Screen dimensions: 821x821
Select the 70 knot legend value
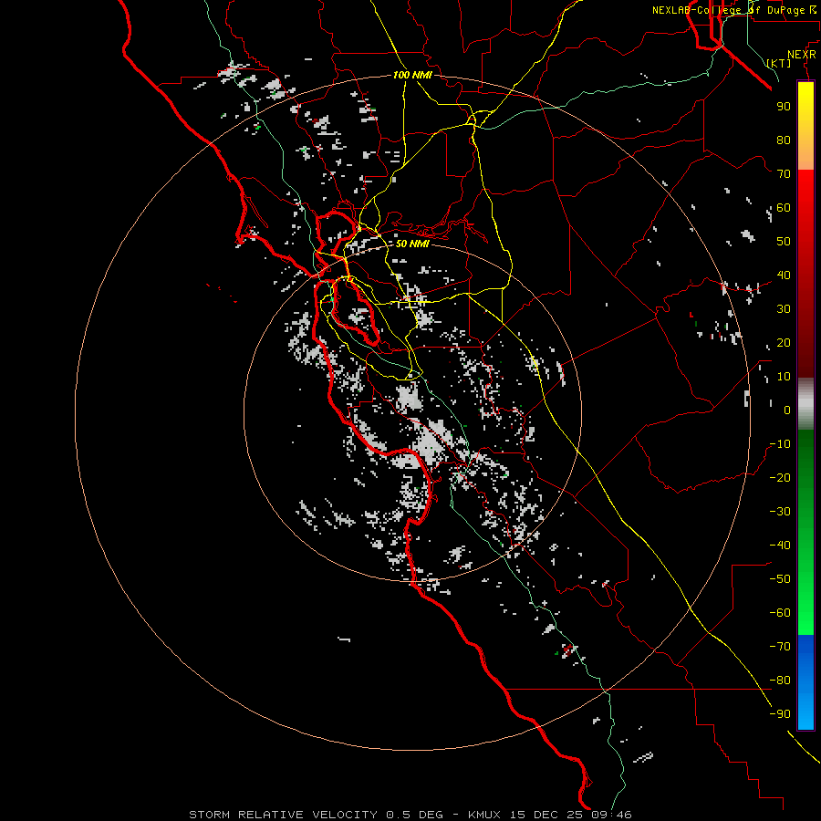[x=784, y=174]
